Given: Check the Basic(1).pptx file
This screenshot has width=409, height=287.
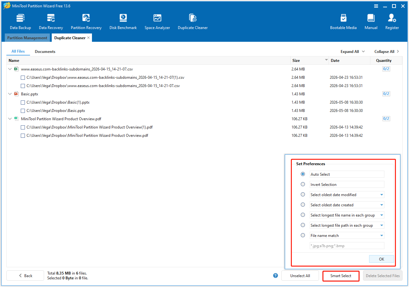Looking at the screenshot, I should (23, 102).
